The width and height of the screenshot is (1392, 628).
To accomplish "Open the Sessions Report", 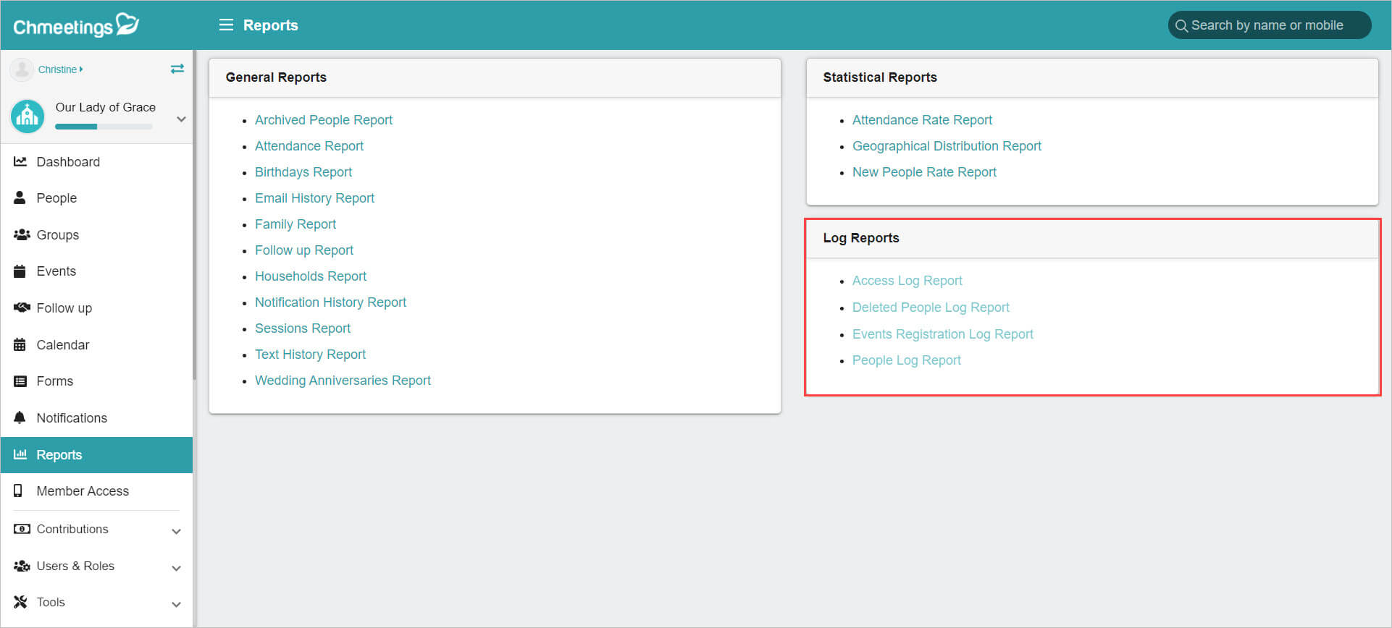I will point(303,328).
